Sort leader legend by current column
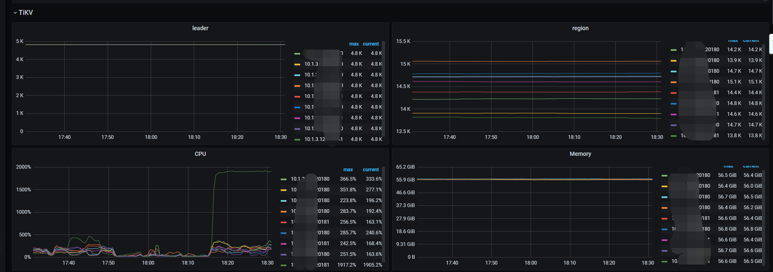The image size is (773, 272). (371, 44)
